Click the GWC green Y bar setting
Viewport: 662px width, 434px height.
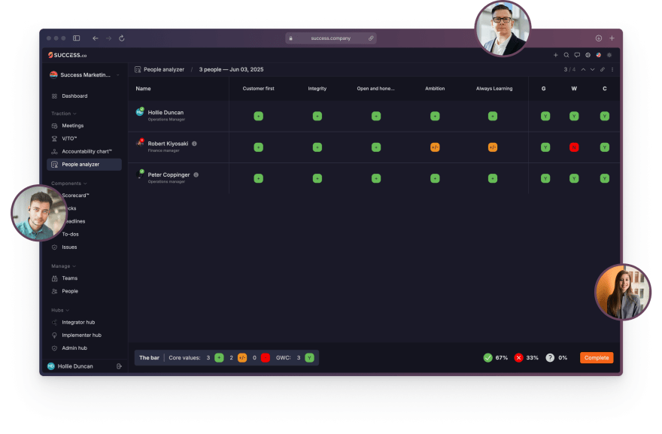(x=309, y=358)
